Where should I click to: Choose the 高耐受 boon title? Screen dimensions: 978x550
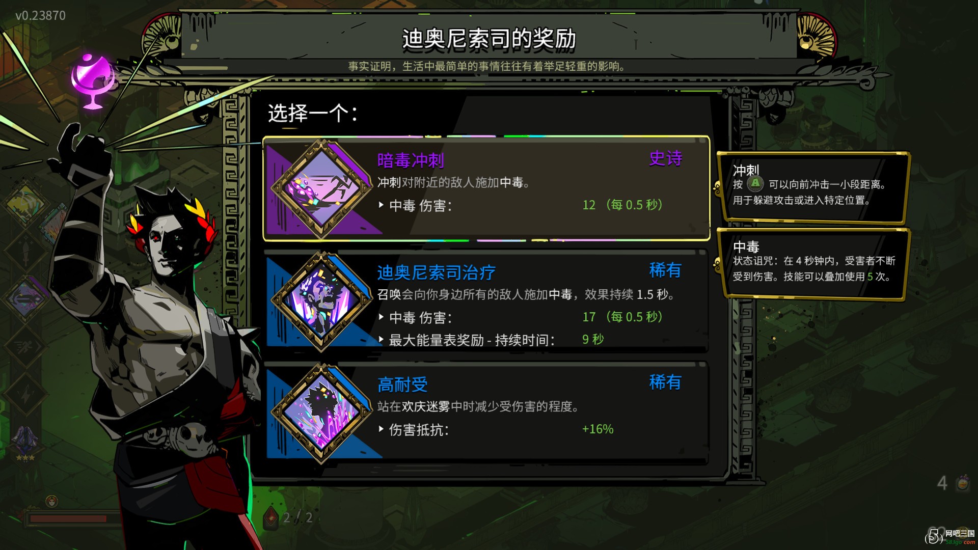tap(402, 384)
